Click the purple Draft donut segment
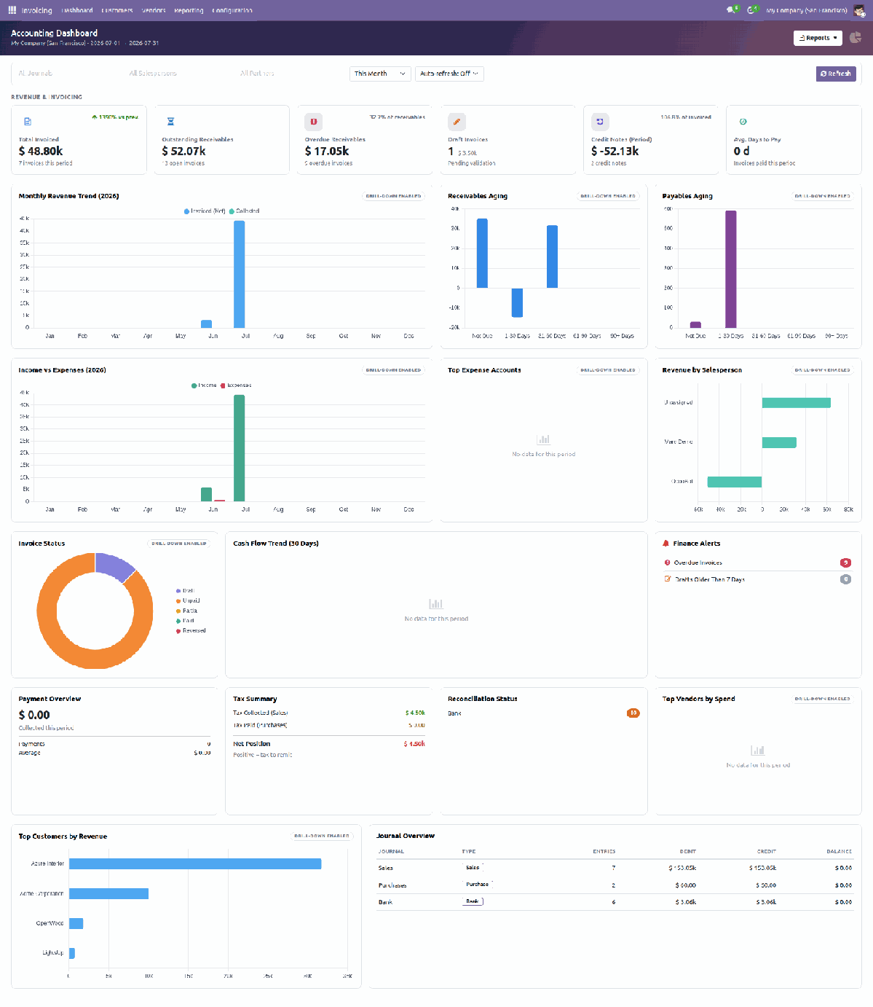 (x=113, y=565)
